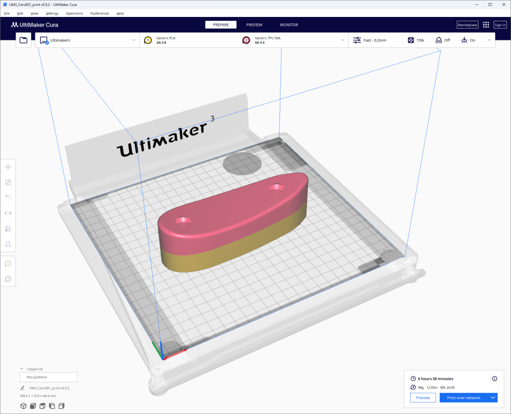Image resolution: width=511 pixels, height=414 pixels.
Task: Click the Print over network button
Action: click(x=464, y=398)
